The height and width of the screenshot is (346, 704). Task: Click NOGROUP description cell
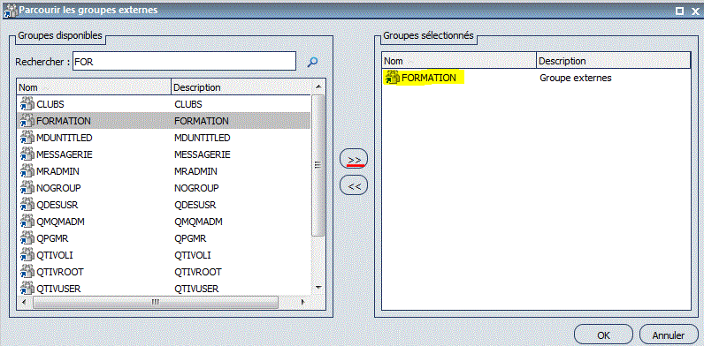[x=196, y=188]
